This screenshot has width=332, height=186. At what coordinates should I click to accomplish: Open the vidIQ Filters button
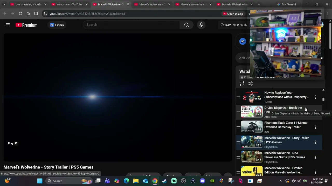pos(57,25)
